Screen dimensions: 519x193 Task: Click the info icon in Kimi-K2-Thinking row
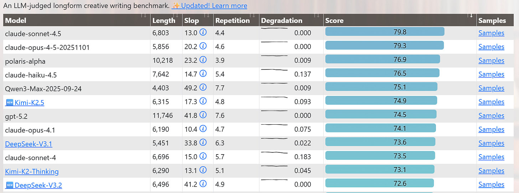pyautogui.click(x=203, y=170)
